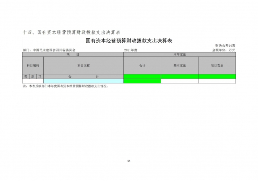
Task: Select the 合计 row label cell
Action: tap(83, 76)
